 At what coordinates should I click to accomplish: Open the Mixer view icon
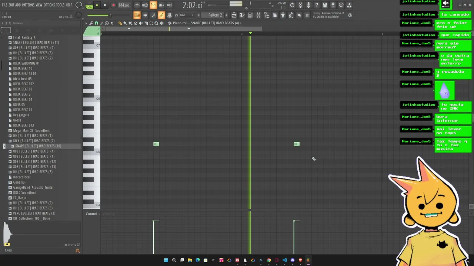(258, 15)
